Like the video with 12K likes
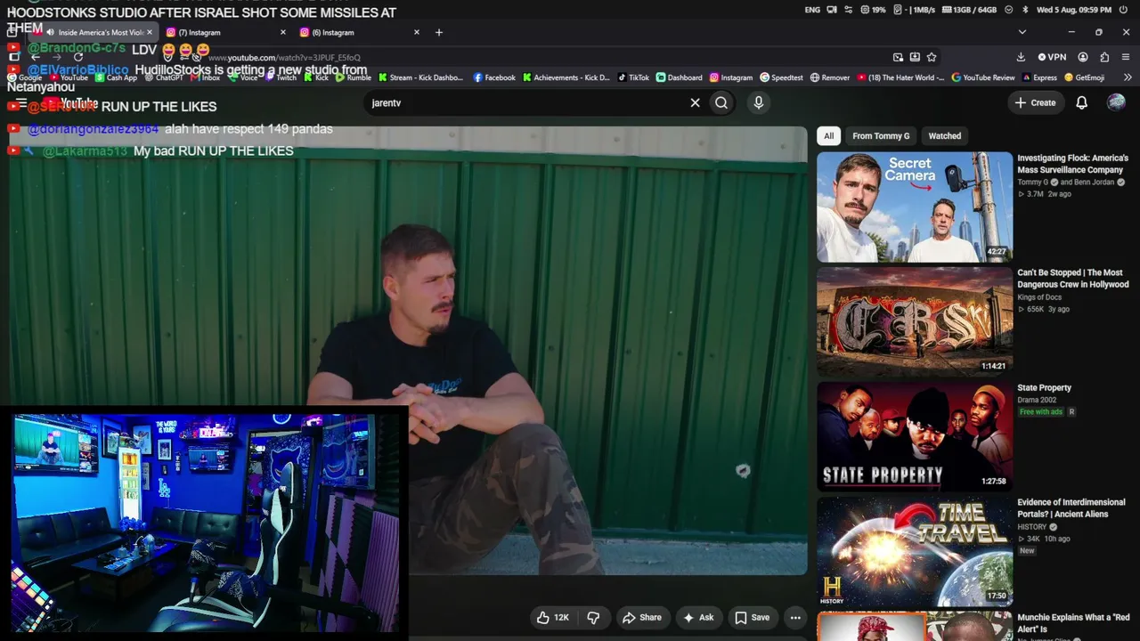 click(552, 617)
